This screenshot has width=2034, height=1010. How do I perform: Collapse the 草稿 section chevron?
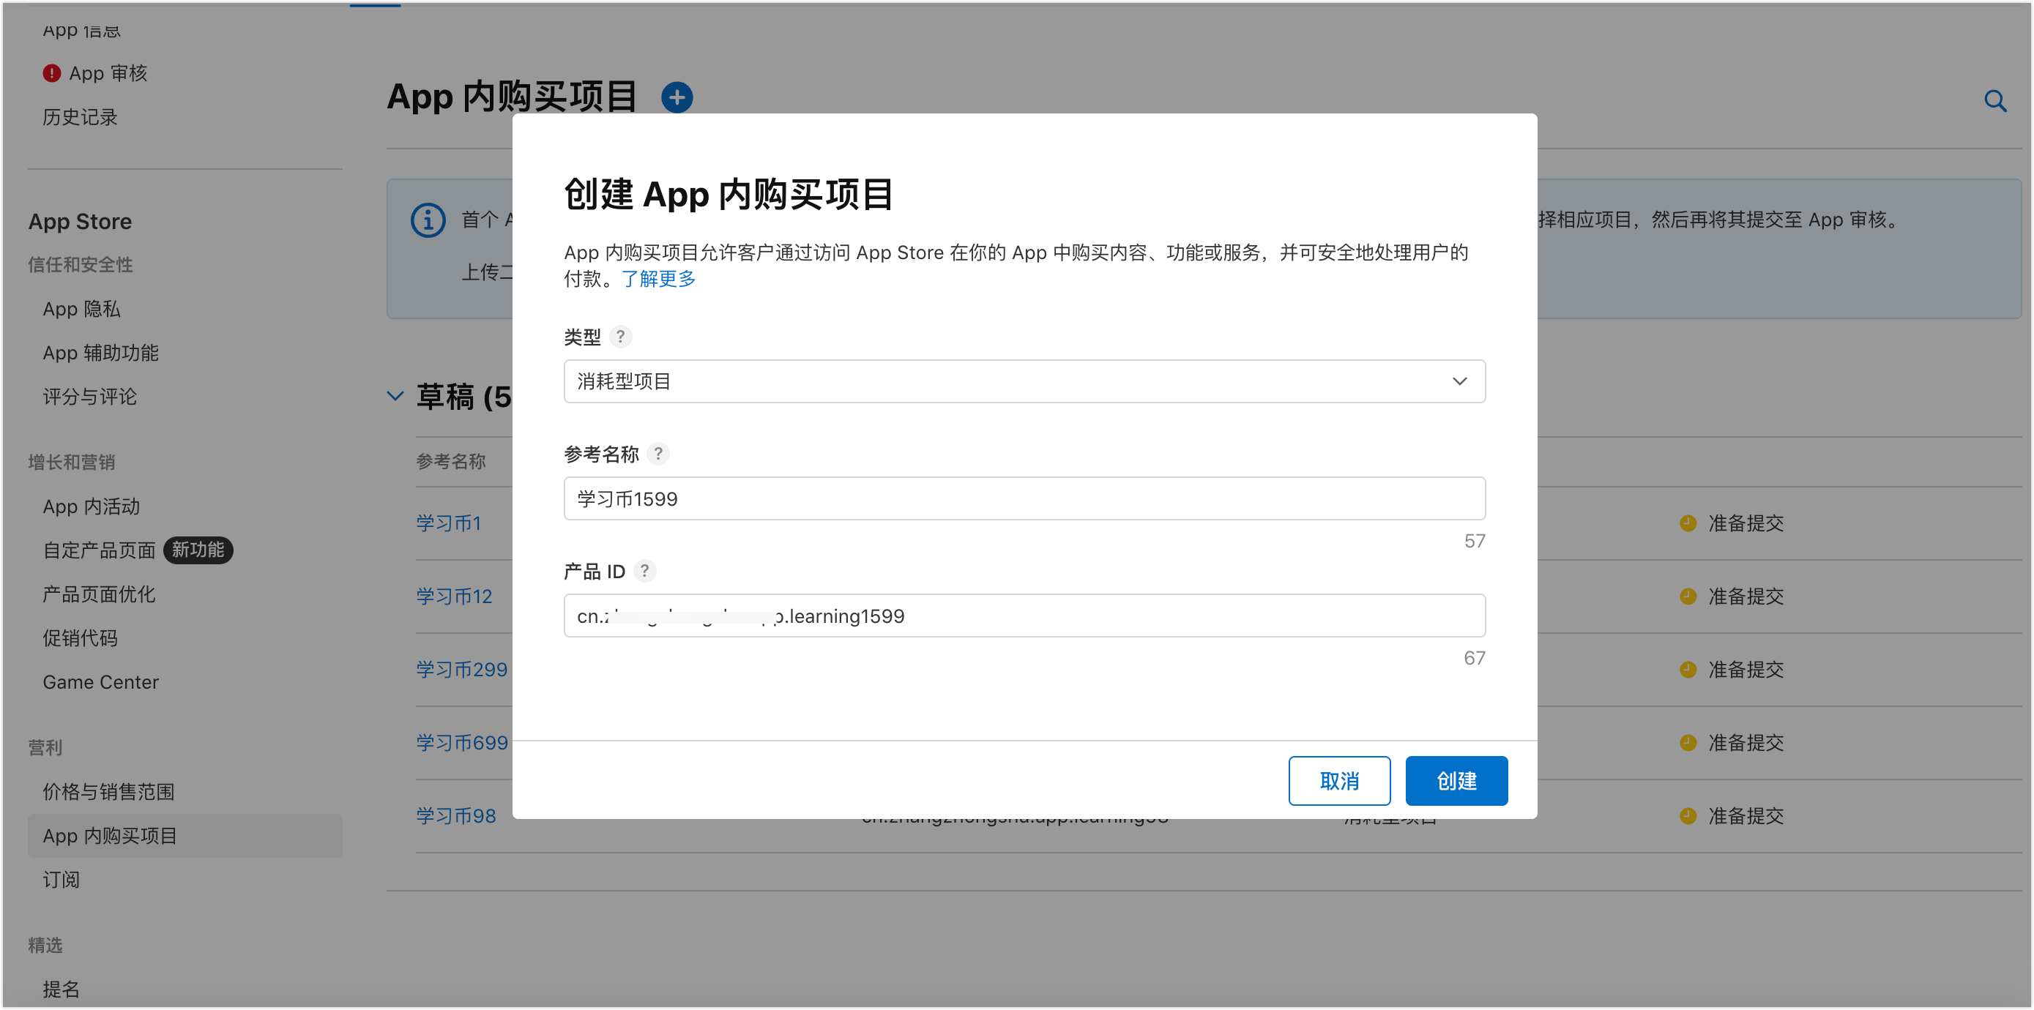395,396
